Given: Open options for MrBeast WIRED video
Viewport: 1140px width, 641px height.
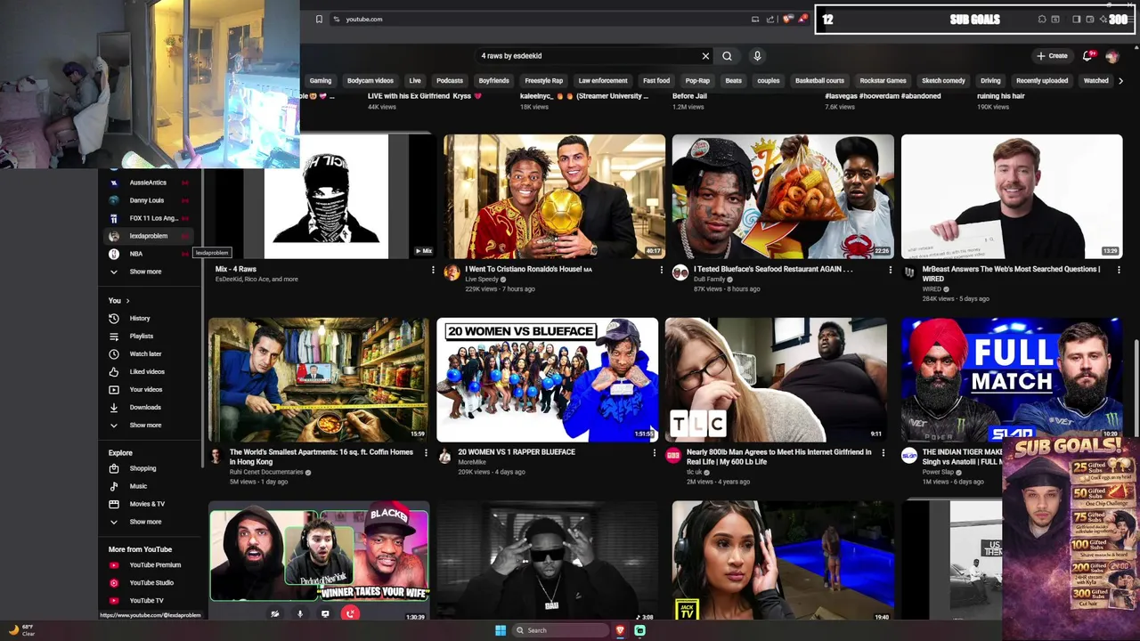Looking at the screenshot, I should tap(1119, 270).
